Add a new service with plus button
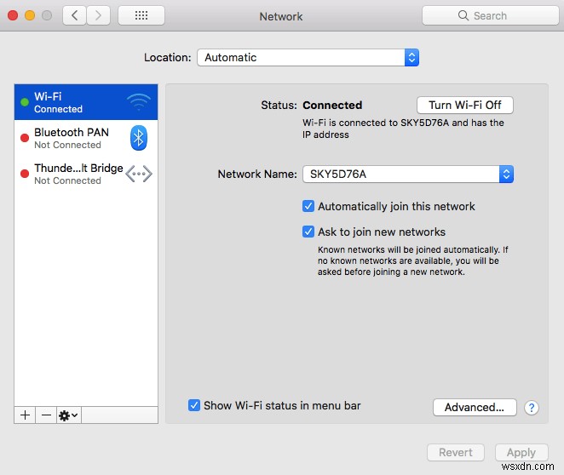The width and height of the screenshot is (564, 475). click(x=25, y=415)
